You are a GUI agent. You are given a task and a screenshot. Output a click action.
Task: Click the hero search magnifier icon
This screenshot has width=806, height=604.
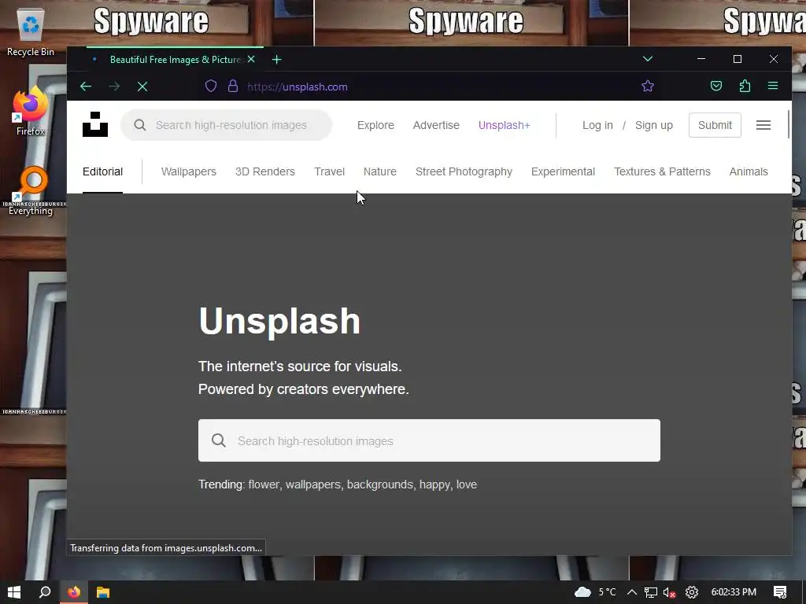(219, 440)
